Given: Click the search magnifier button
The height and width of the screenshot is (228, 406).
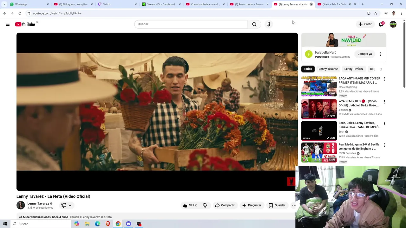Looking at the screenshot, I should click(x=254, y=24).
